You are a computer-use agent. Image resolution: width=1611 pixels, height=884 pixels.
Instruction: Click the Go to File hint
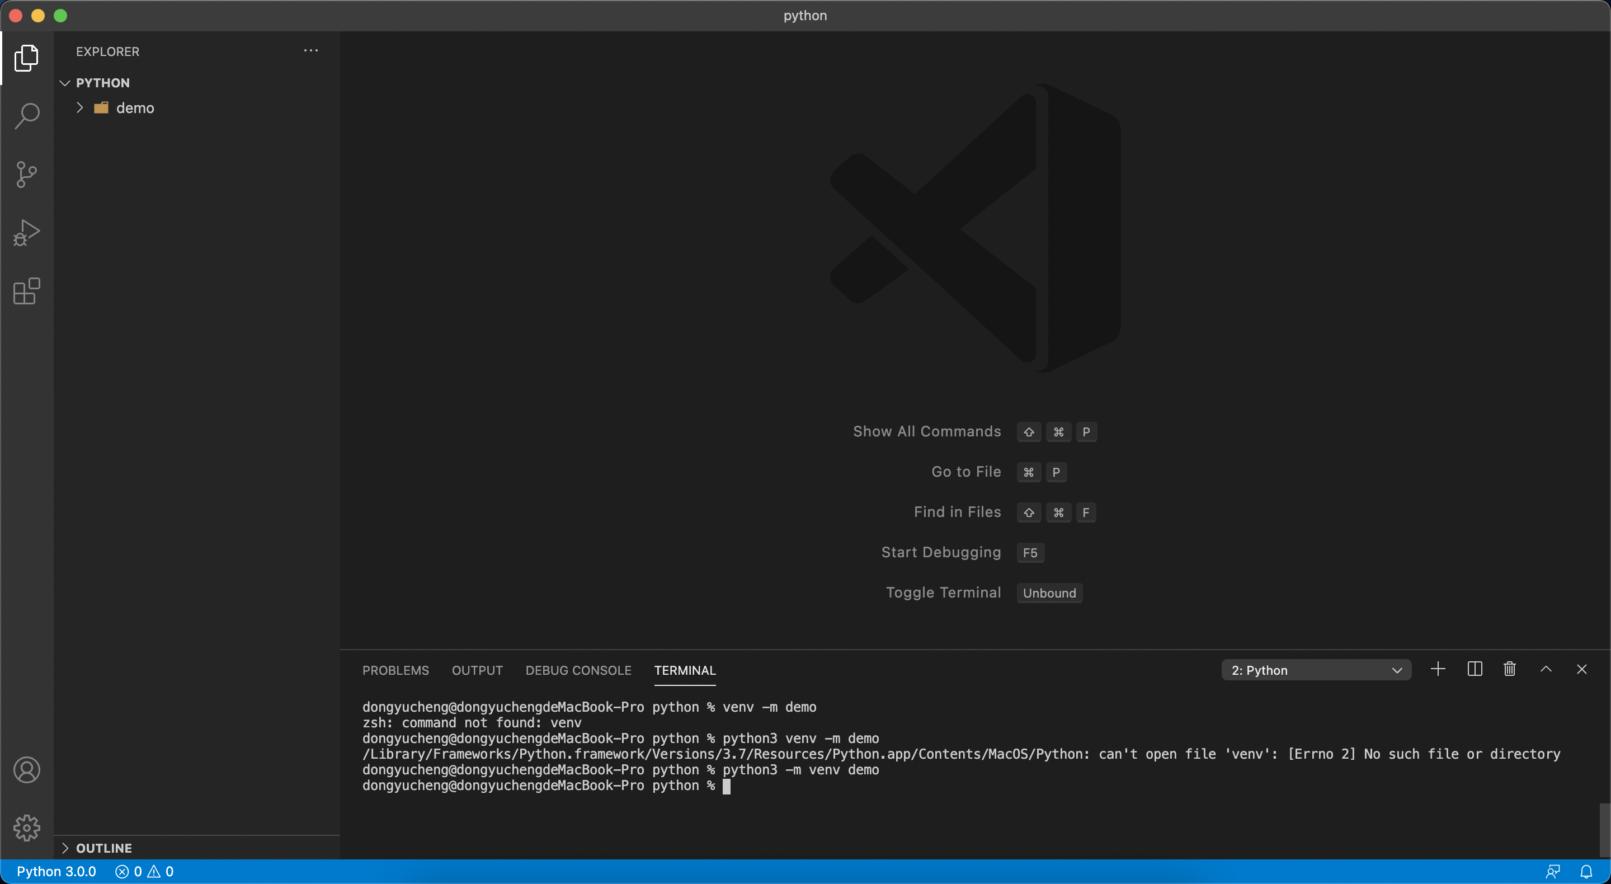click(x=966, y=471)
